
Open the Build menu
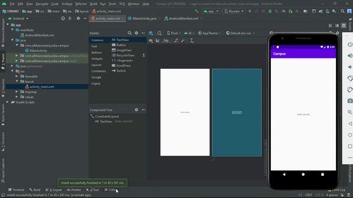(93, 4)
